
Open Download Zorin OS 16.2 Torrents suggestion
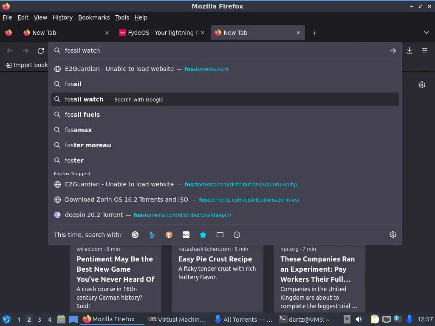point(225,200)
